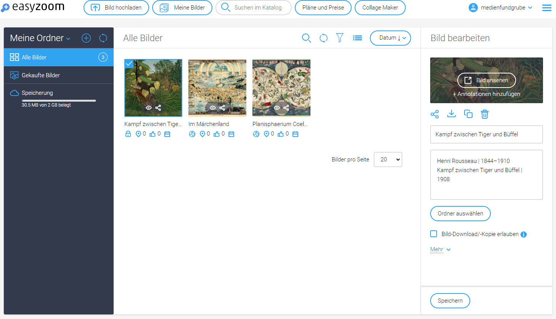Click the easyzoom logo
This screenshot has height=319, width=556.
point(33,7)
